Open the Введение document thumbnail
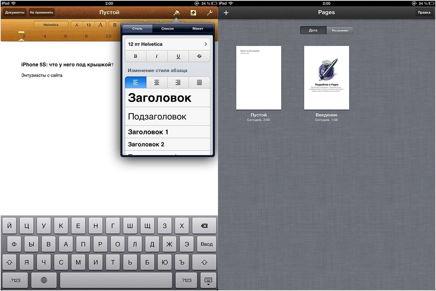Screen dimensions: 436x291 coord(326,77)
